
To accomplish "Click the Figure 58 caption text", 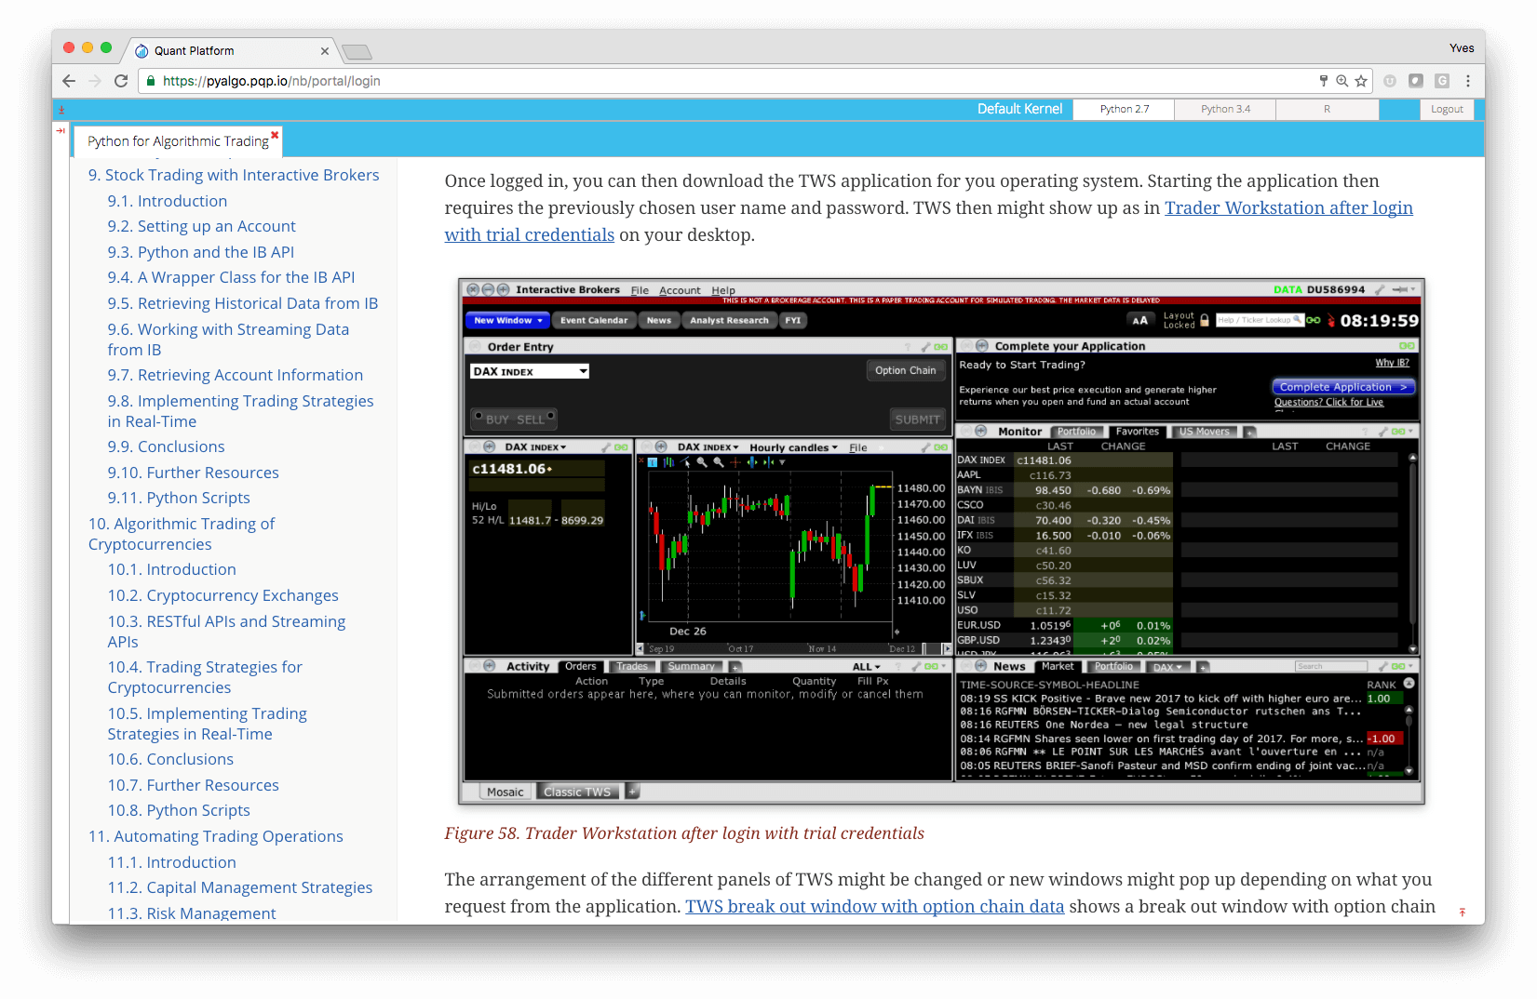I will (684, 832).
